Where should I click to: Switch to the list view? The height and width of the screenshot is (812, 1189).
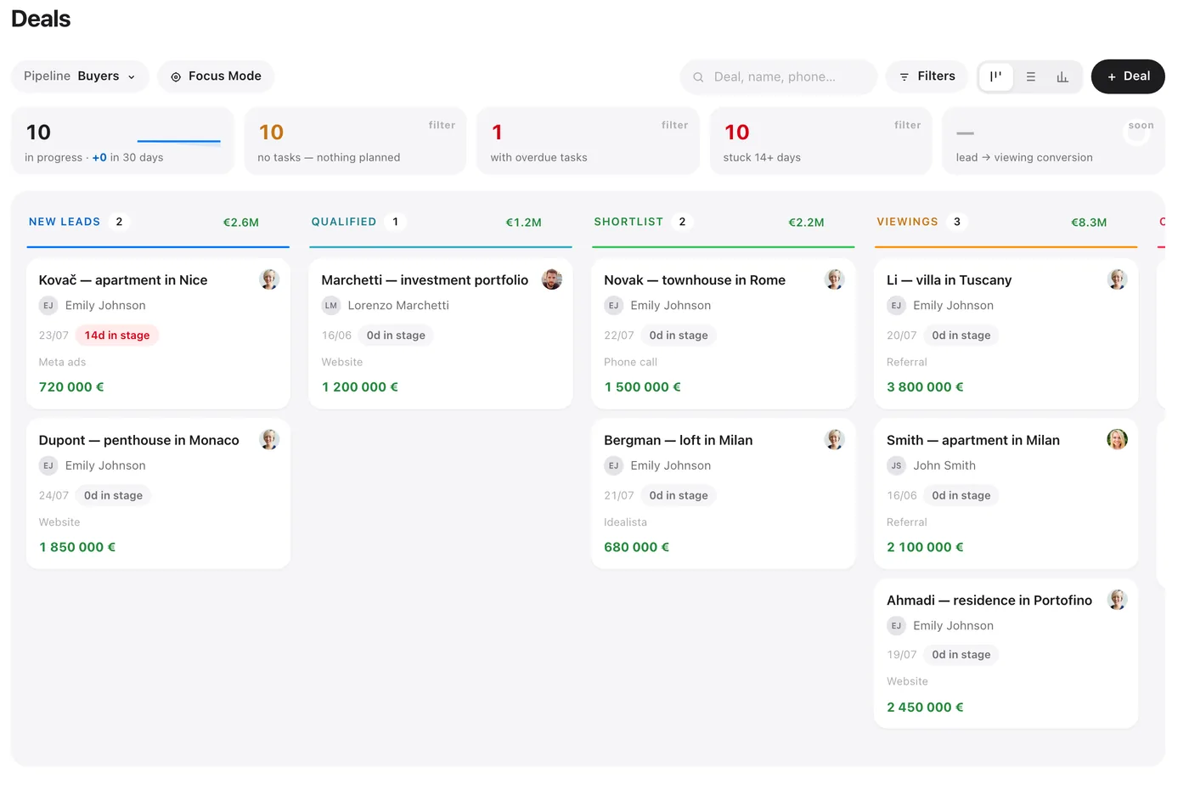click(x=1031, y=76)
